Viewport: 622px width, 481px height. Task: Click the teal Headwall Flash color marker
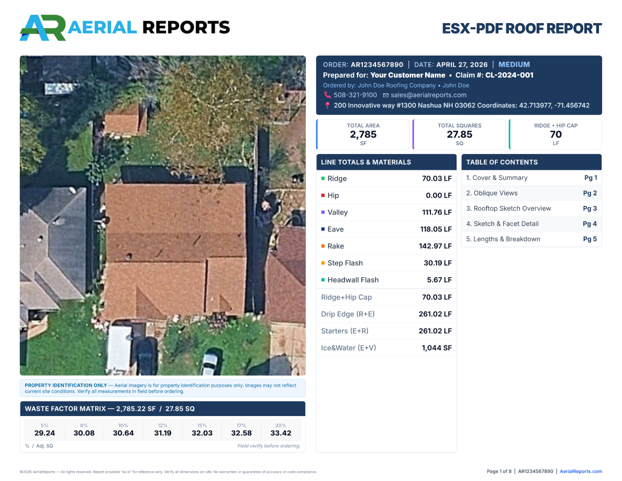(x=323, y=280)
